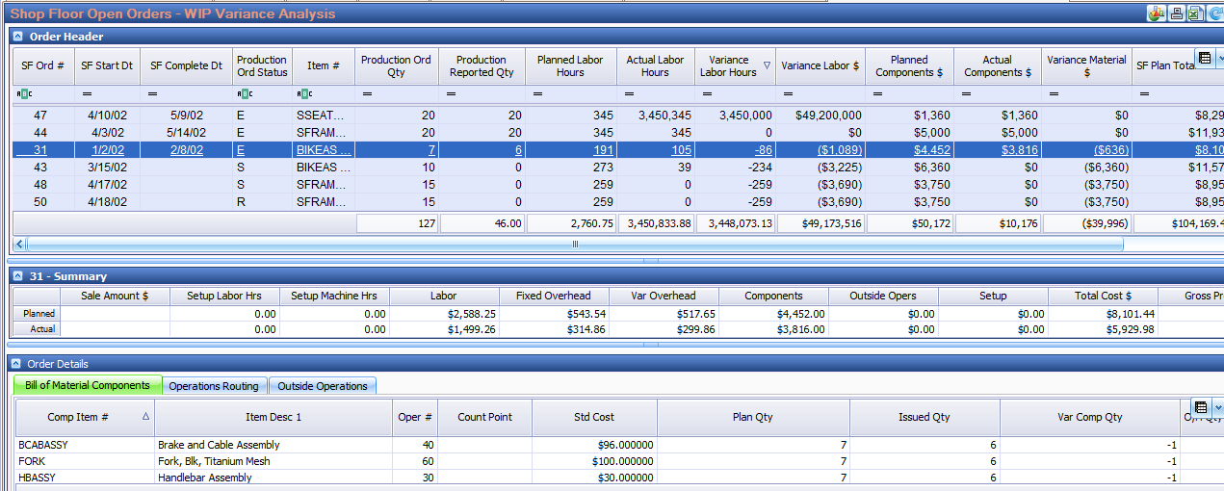Viewport: 1224px width, 491px height.
Task: Click the SF Ord # text filter icon
Action: tap(26, 93)
